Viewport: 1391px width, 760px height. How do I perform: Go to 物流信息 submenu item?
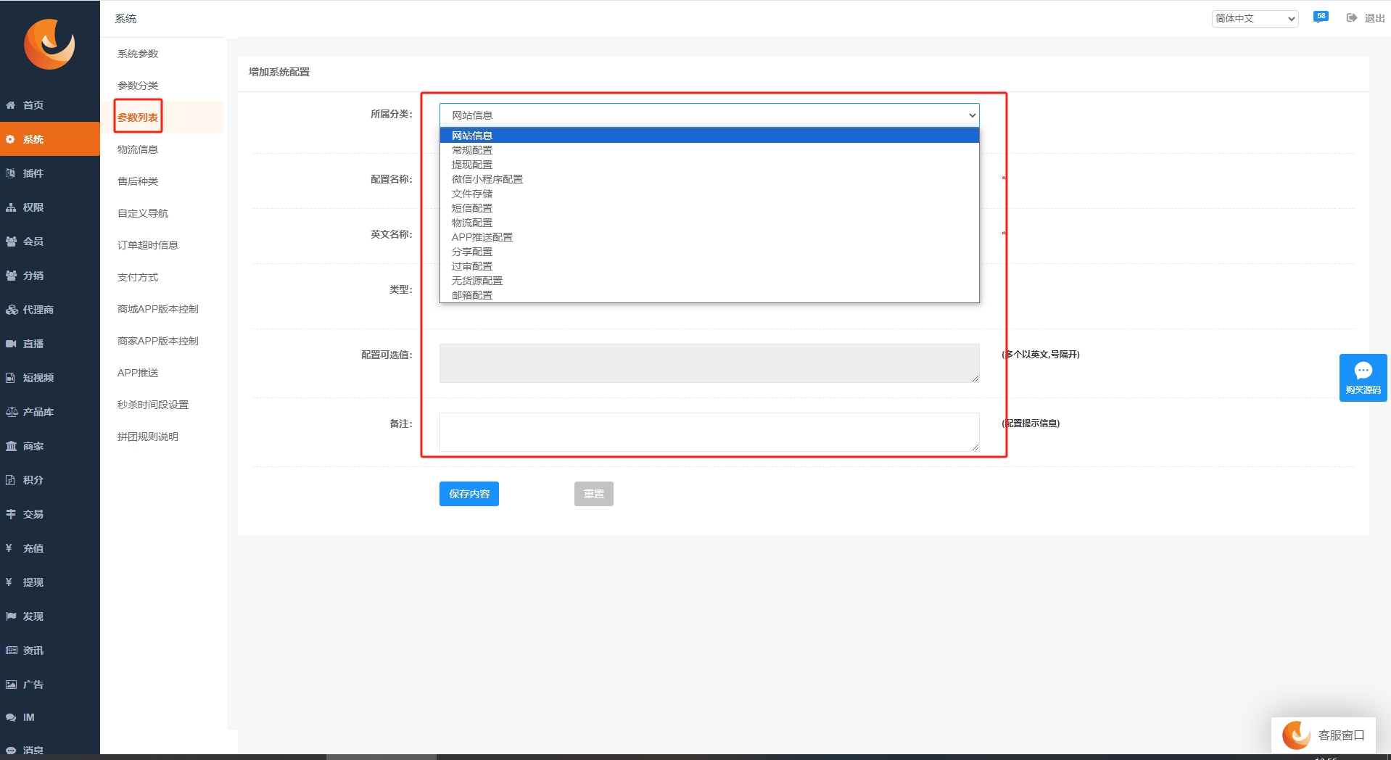coord(138,149)
